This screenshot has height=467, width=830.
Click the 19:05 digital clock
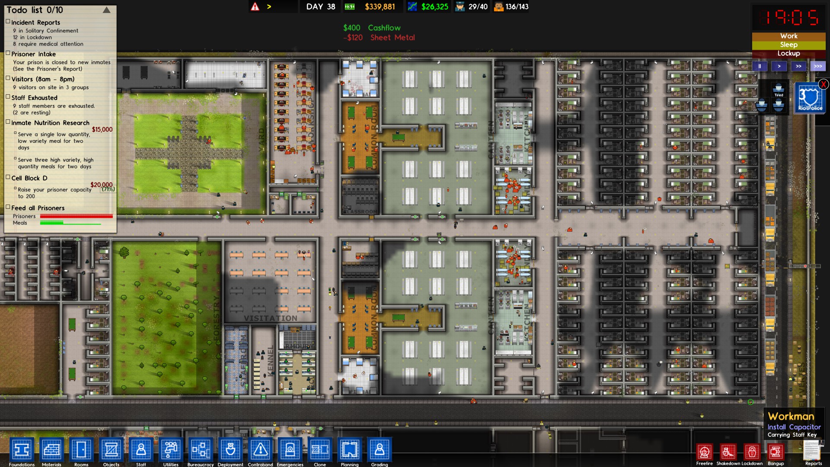pos(792,18)
